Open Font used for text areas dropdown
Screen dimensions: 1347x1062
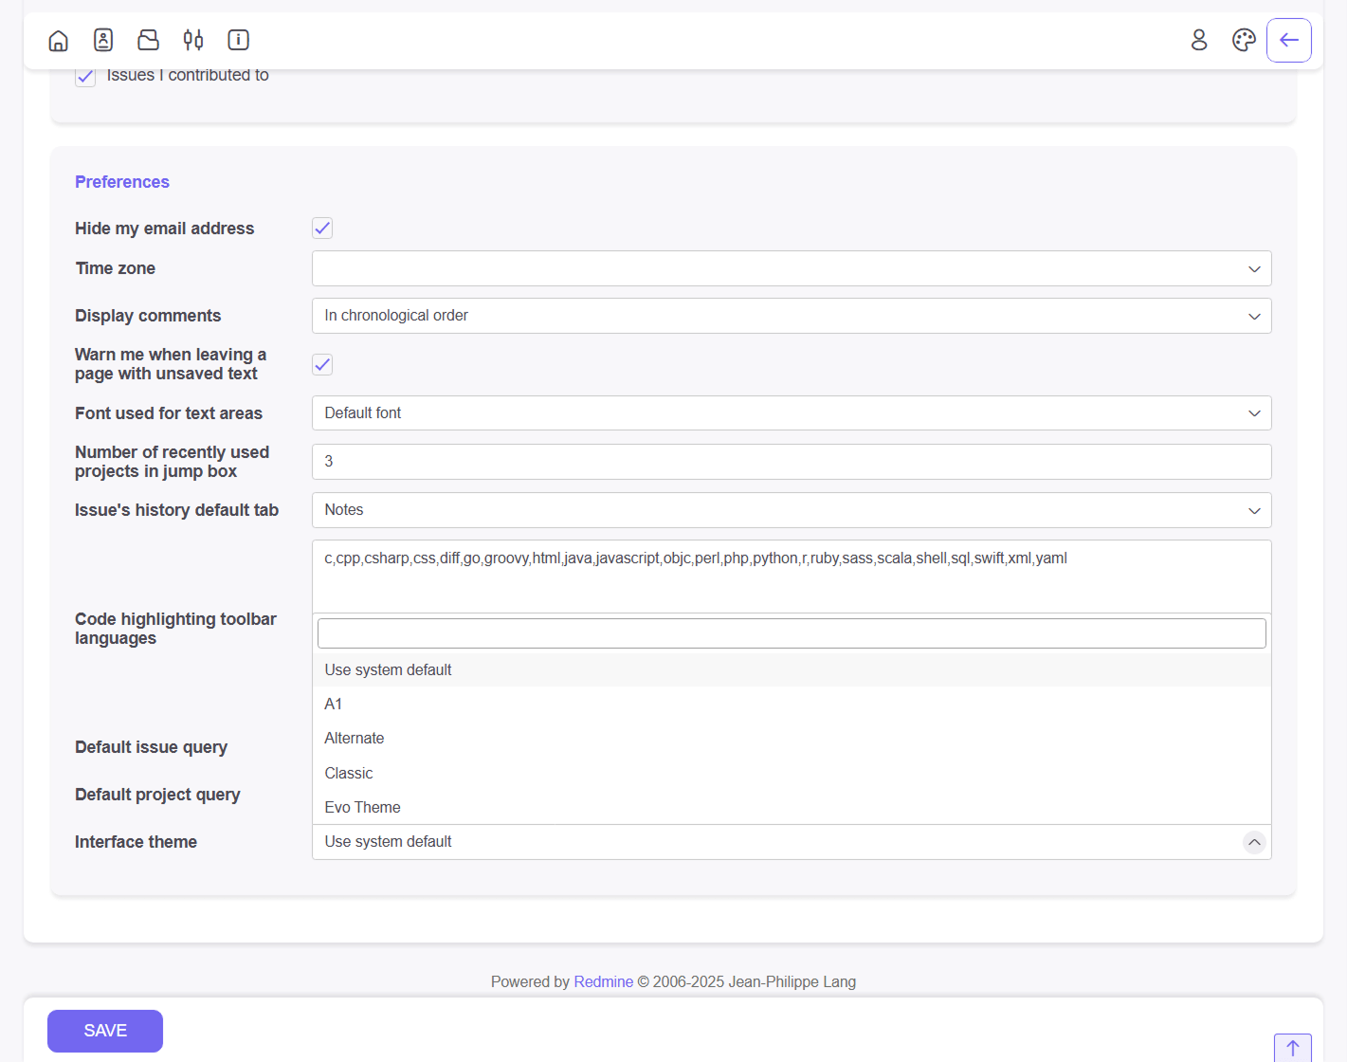coord(791,413)
